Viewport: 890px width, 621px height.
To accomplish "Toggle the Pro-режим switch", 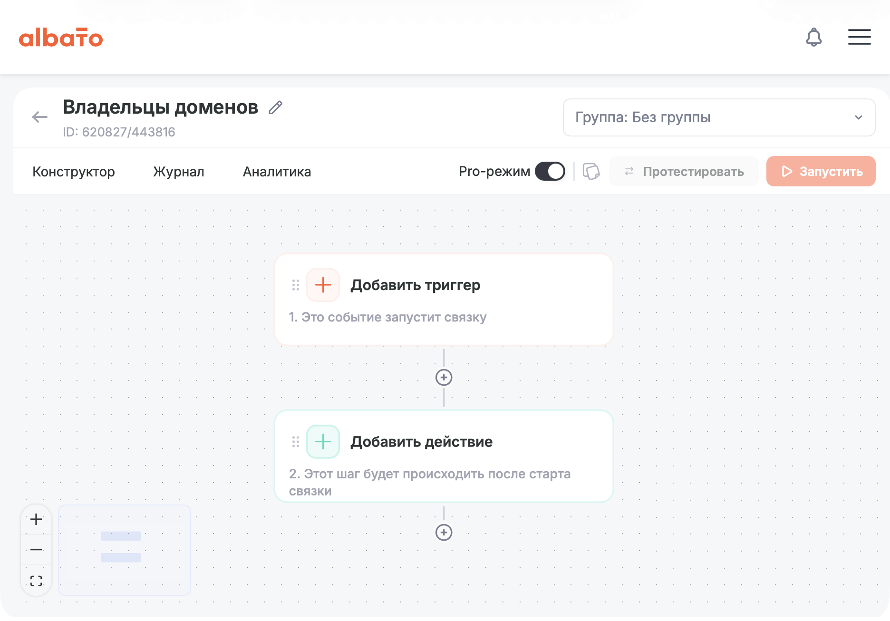I will (x=550, y=171).
